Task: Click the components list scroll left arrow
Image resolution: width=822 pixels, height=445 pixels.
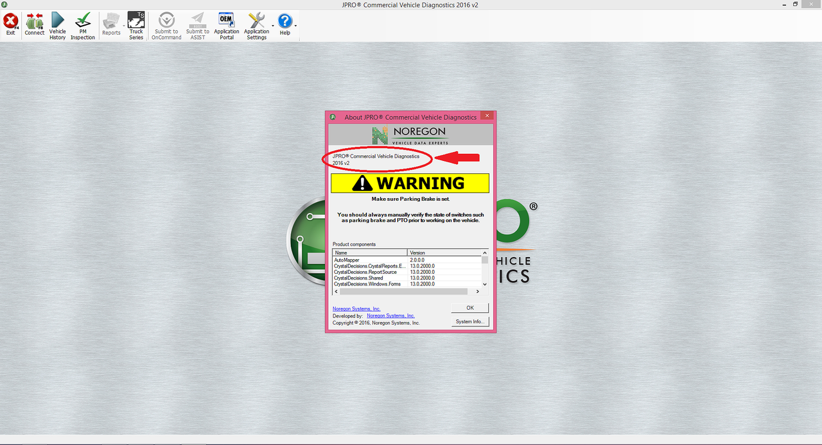Action: click(x=336, y=291)
